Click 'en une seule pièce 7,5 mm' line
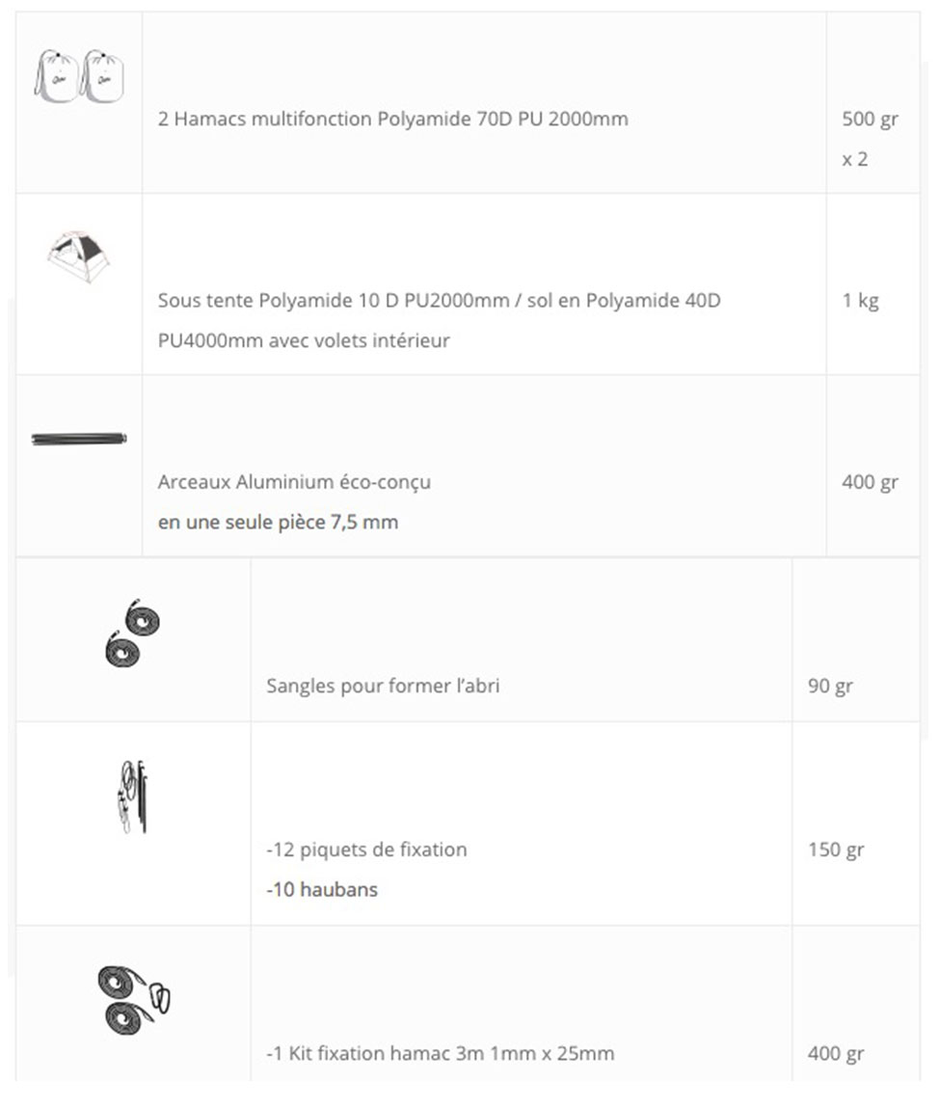Screen dimensions: 939x1107 279,523
